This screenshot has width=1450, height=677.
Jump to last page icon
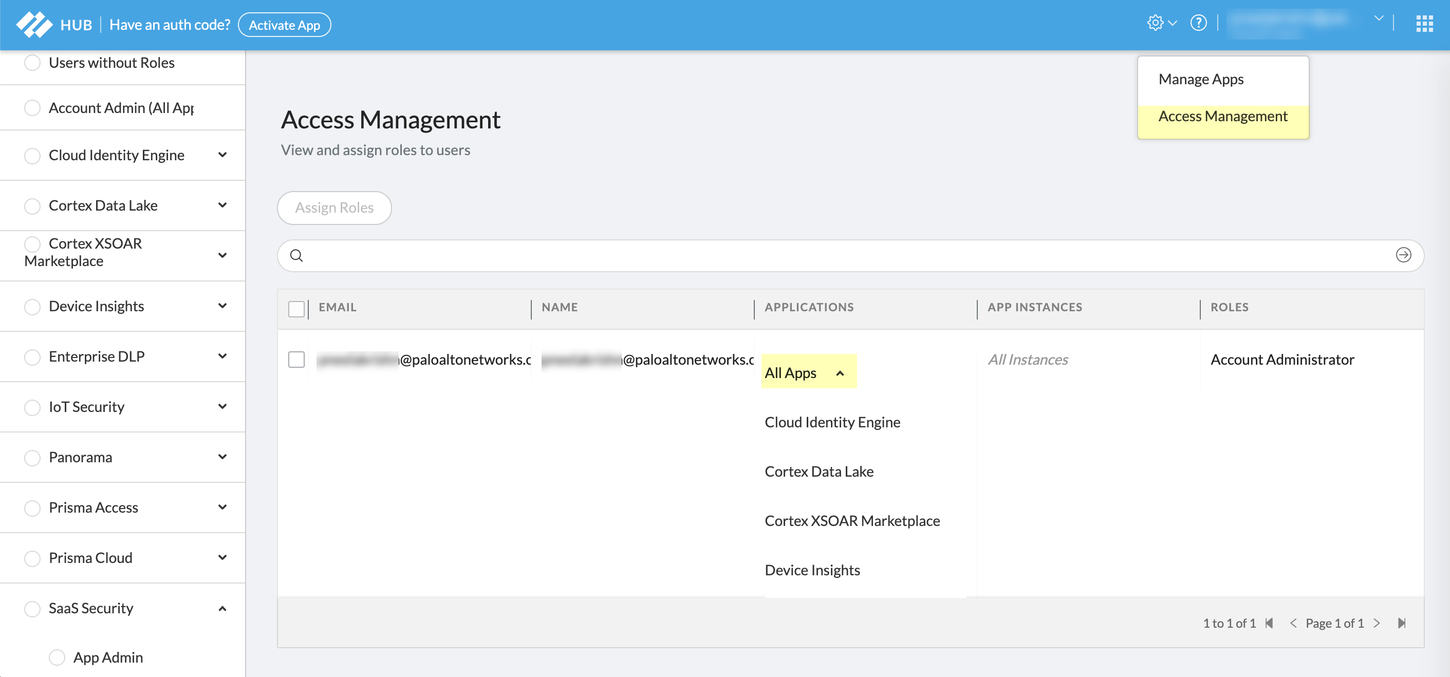(1402, 623)
